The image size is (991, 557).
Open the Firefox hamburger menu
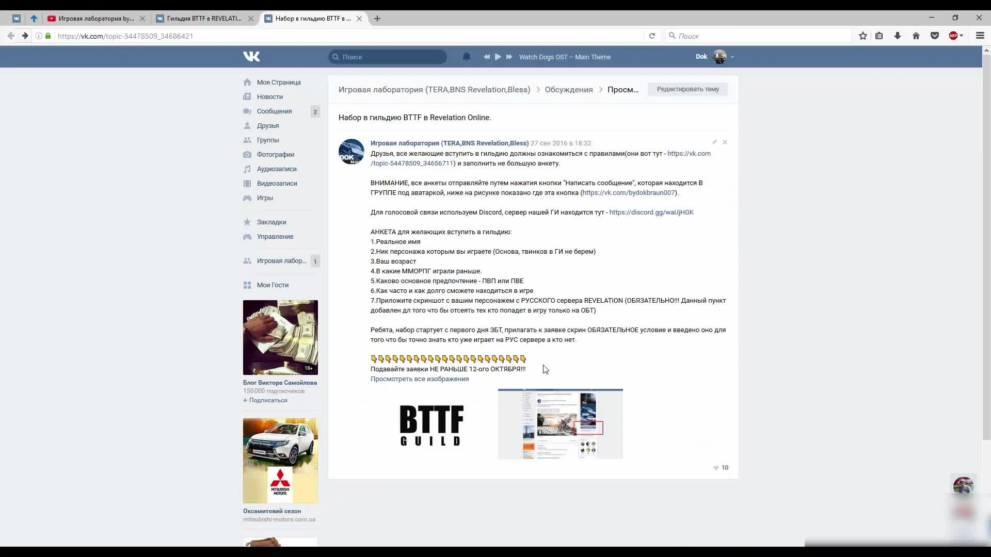tap(980, 36)
